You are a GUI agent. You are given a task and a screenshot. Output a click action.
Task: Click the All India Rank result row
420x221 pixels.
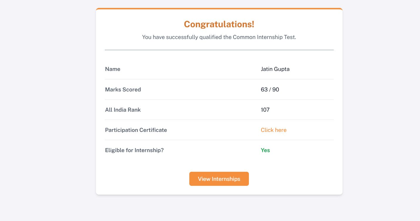click(219, 110)
